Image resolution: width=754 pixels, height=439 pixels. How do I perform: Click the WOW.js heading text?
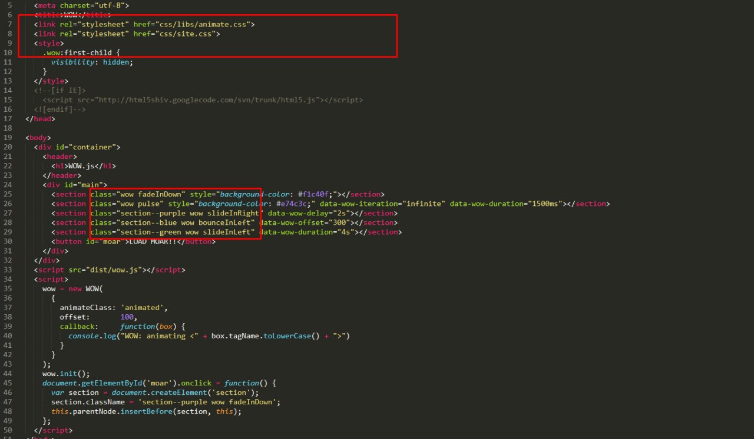81,165
